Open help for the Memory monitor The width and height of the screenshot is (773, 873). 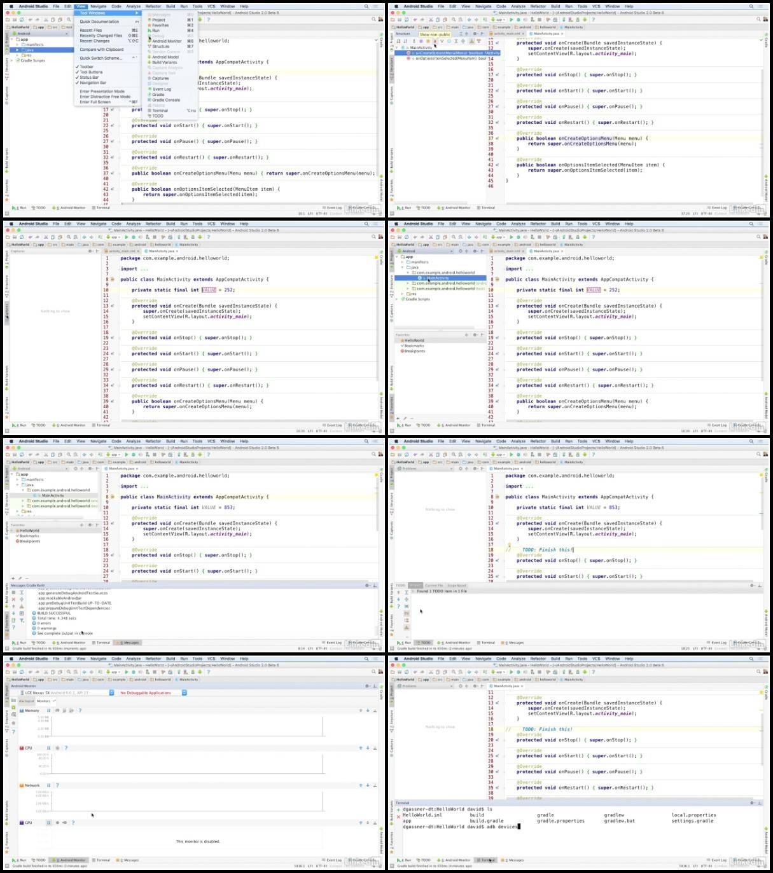point(80,710)
